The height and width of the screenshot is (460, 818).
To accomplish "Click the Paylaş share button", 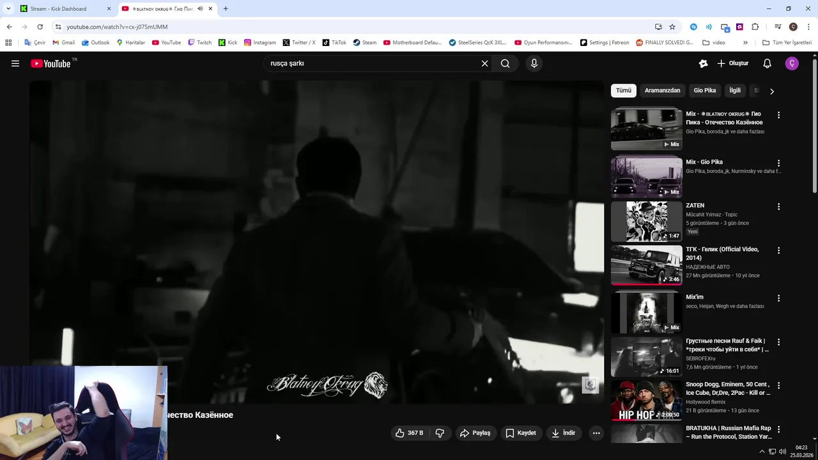I will (475, 433).
